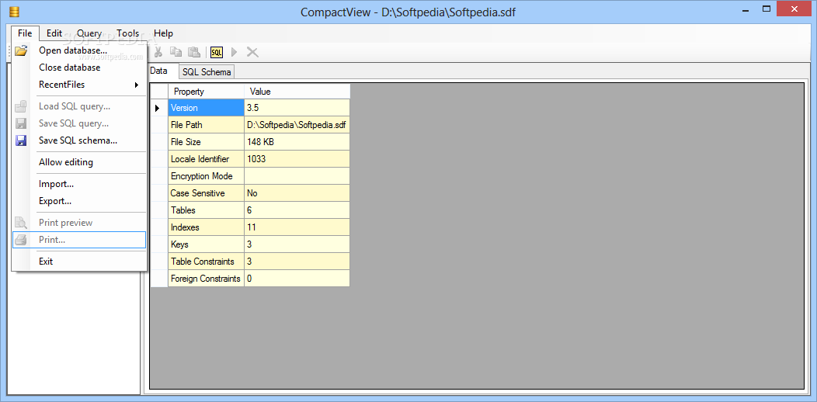Maximize the CompactView window
The image size is (817, 402).
tap(767, 9)
